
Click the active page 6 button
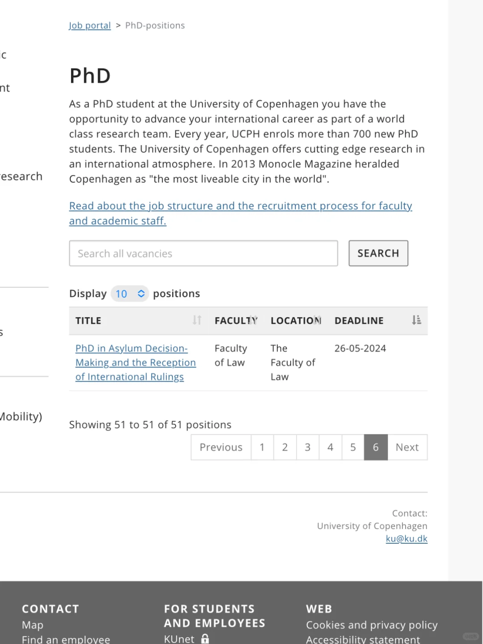376,447
